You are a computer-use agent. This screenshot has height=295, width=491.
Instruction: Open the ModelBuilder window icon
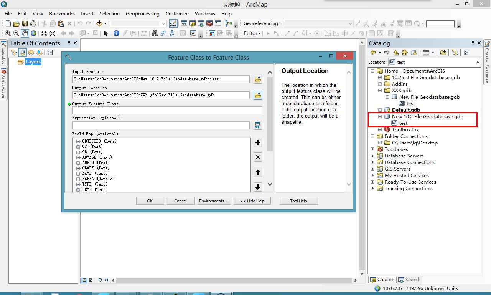pyautogui.click(x=229, y=23)
